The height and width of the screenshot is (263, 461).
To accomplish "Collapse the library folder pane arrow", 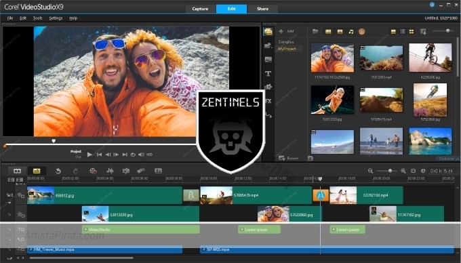I will (x=310, y=159).
